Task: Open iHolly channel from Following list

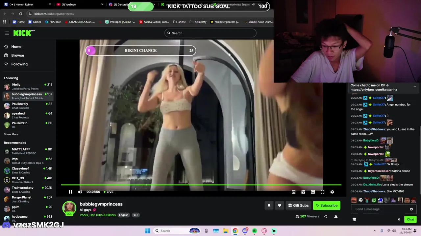Action: click(x=28, y=87)
